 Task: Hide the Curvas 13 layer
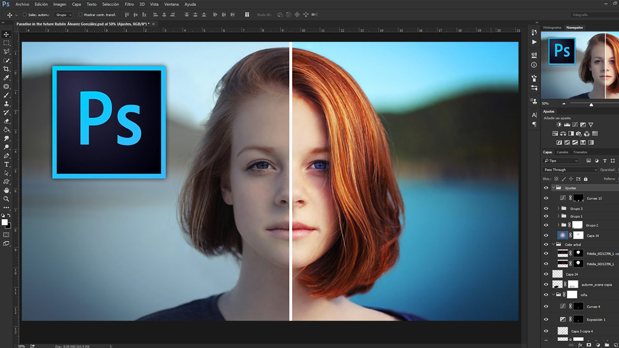tap(546, 198)
